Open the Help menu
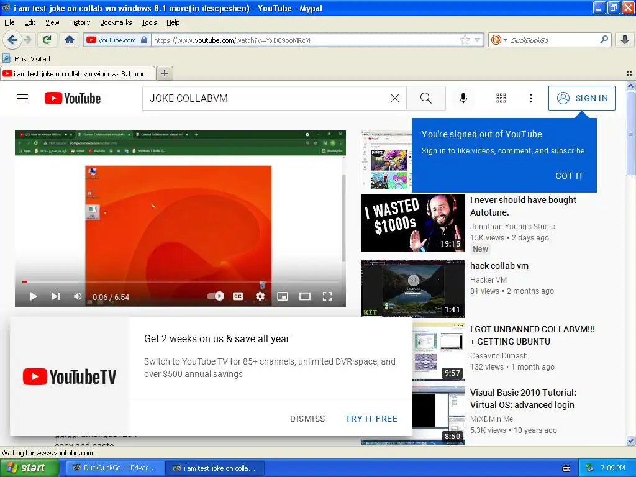The width and height of the screenshot is (636, 477). pyautogui.click(x=173, y=22)
